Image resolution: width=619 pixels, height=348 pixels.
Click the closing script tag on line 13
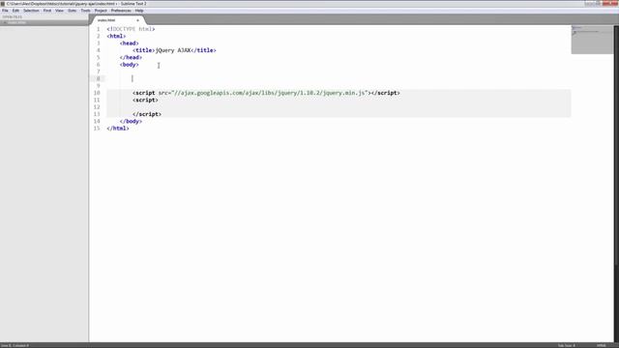coord(147,114)
